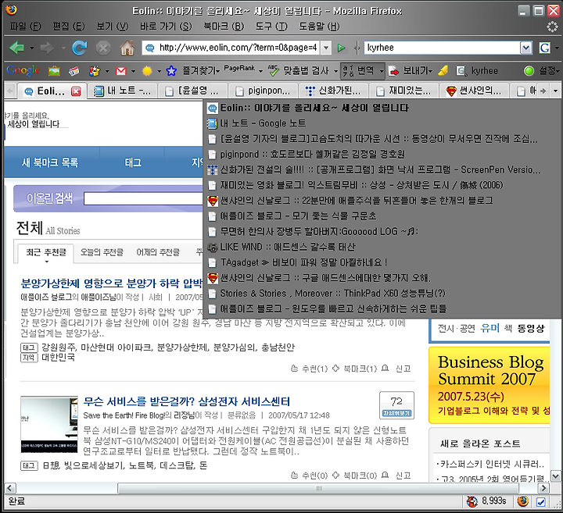Click the blue star bookmark icon
This screenshot has height=513, width=563.
pyautogui.click(x=171, y=71)
